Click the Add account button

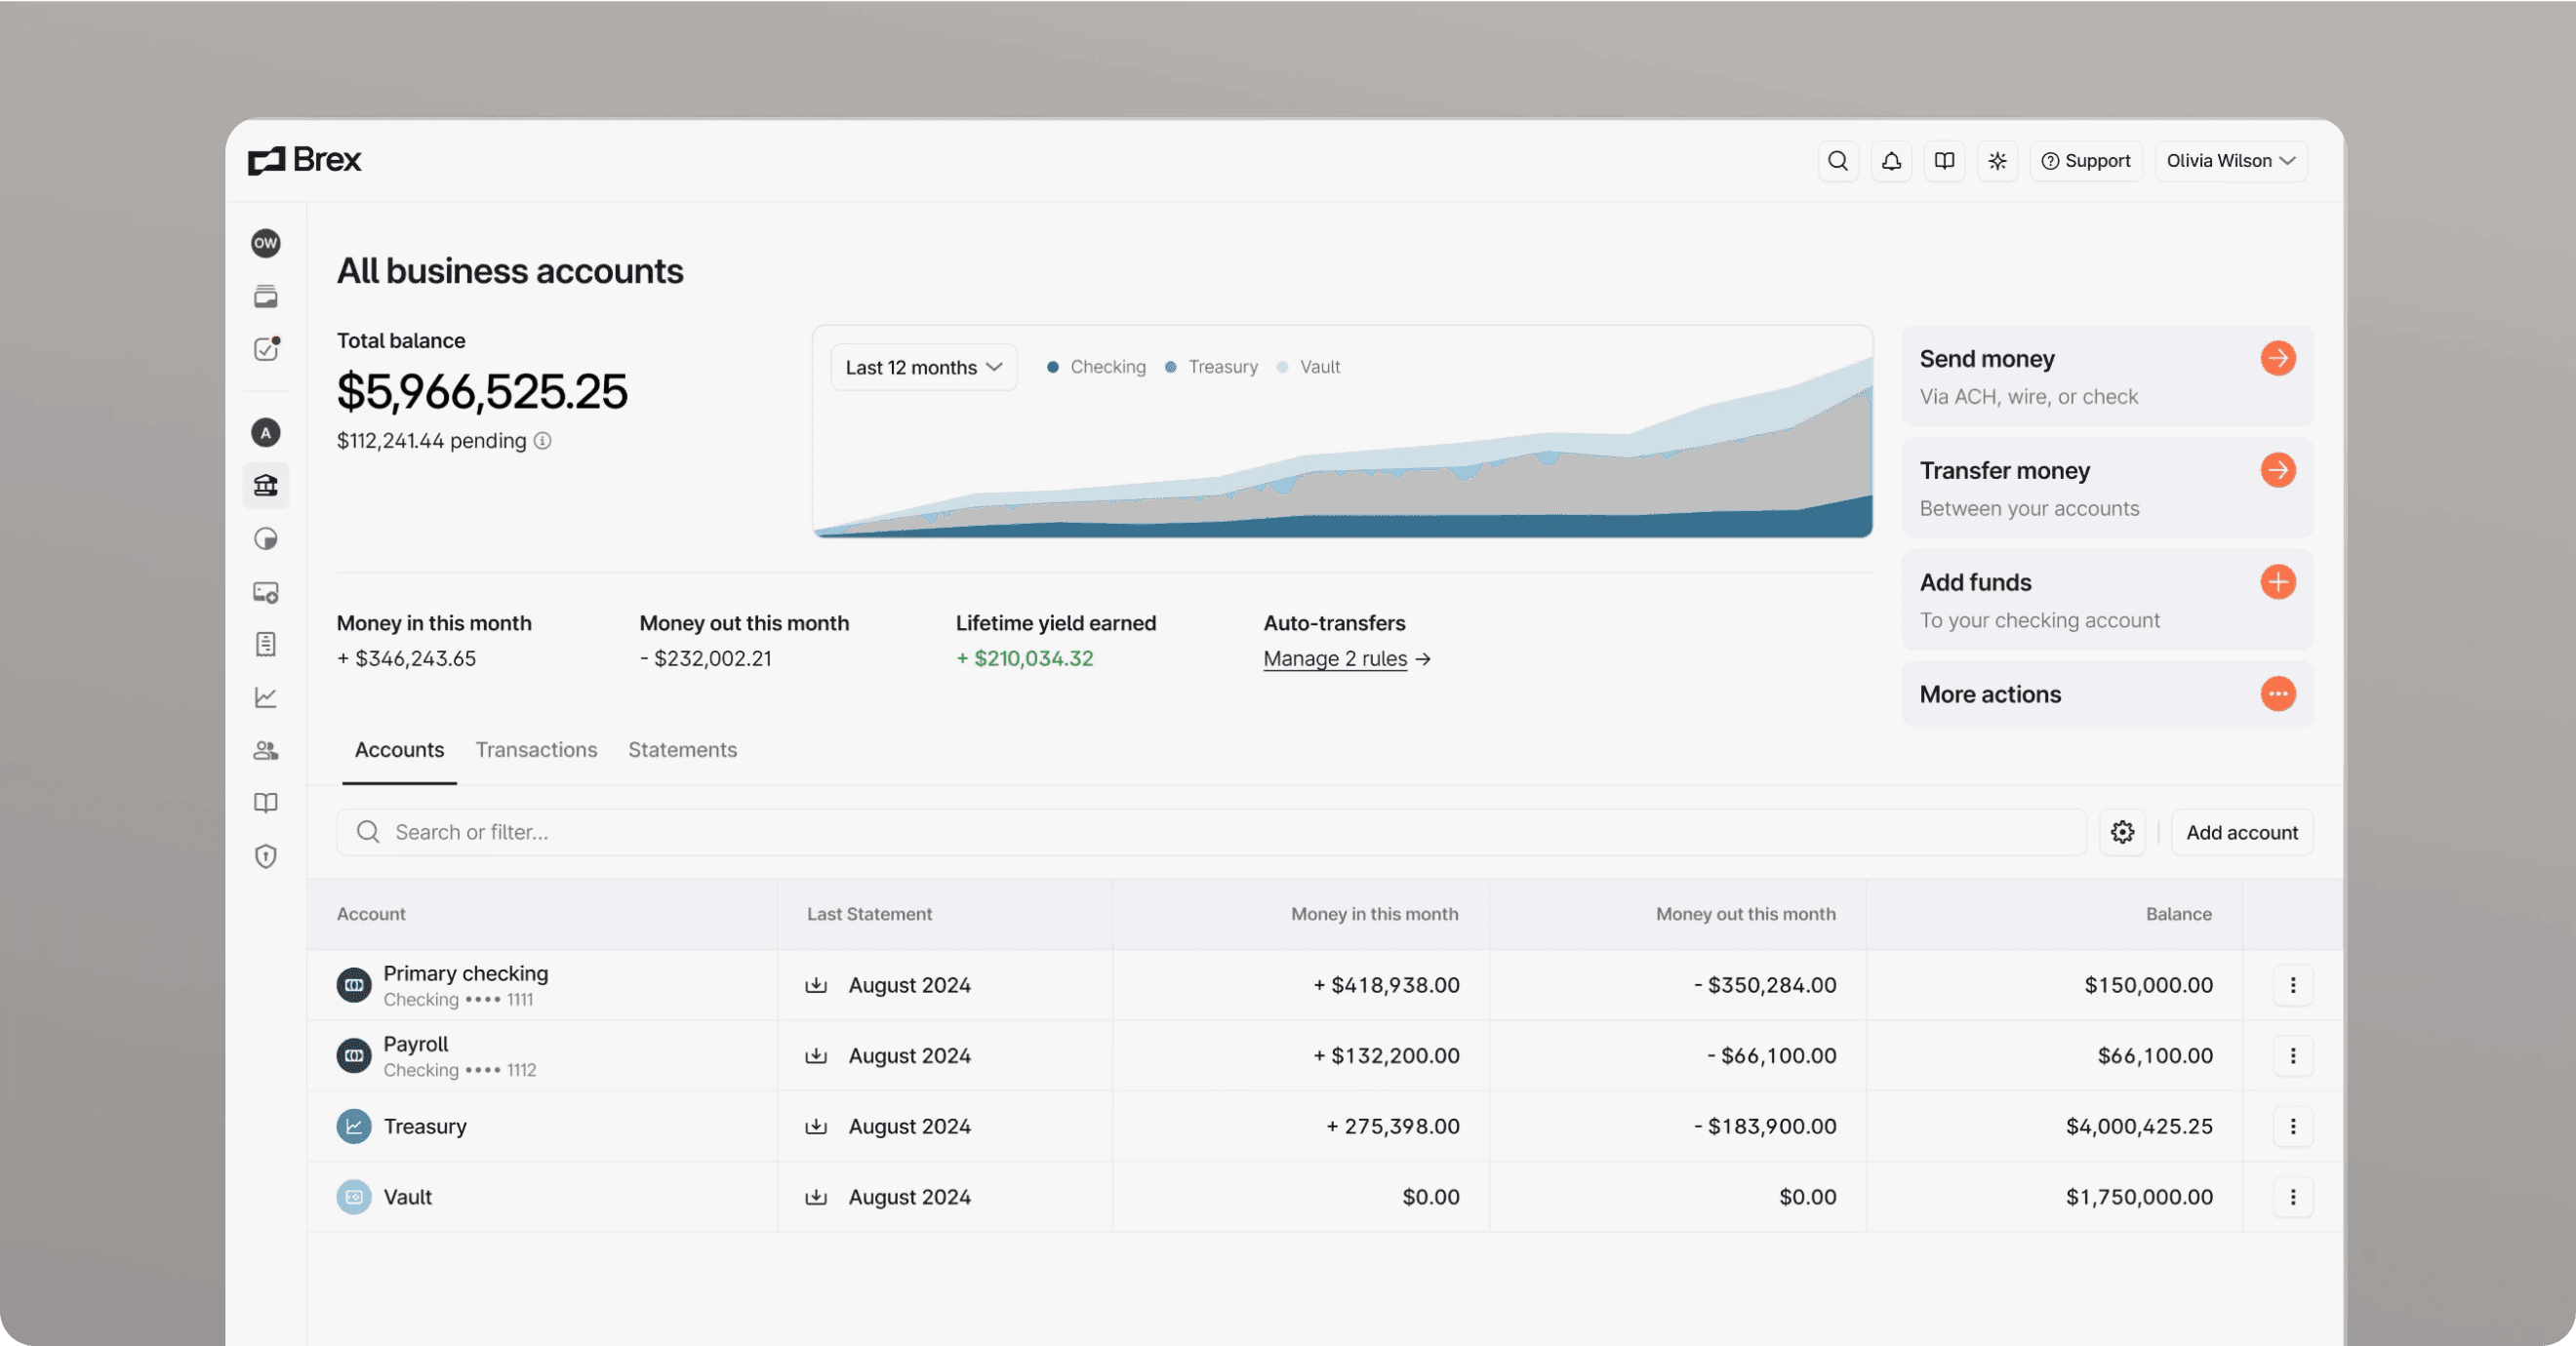[2242, 831]
